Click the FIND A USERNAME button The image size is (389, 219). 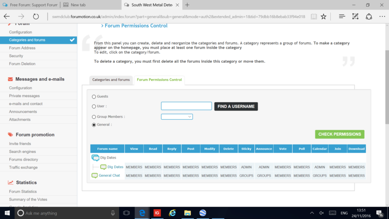click(x=236, y=107)
